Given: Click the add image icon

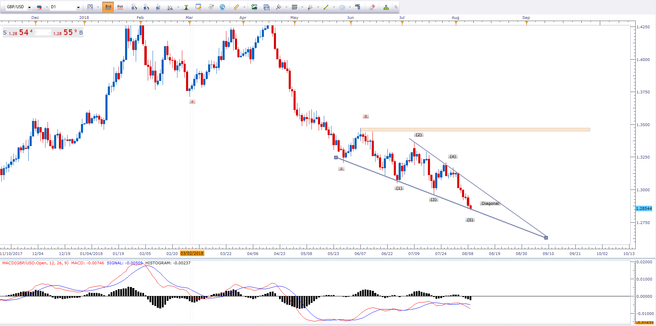Looking at the screenshot, I should (254, 7).
